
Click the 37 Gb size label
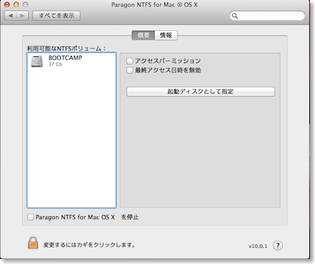pyautogui.click(x=55, y=64)
